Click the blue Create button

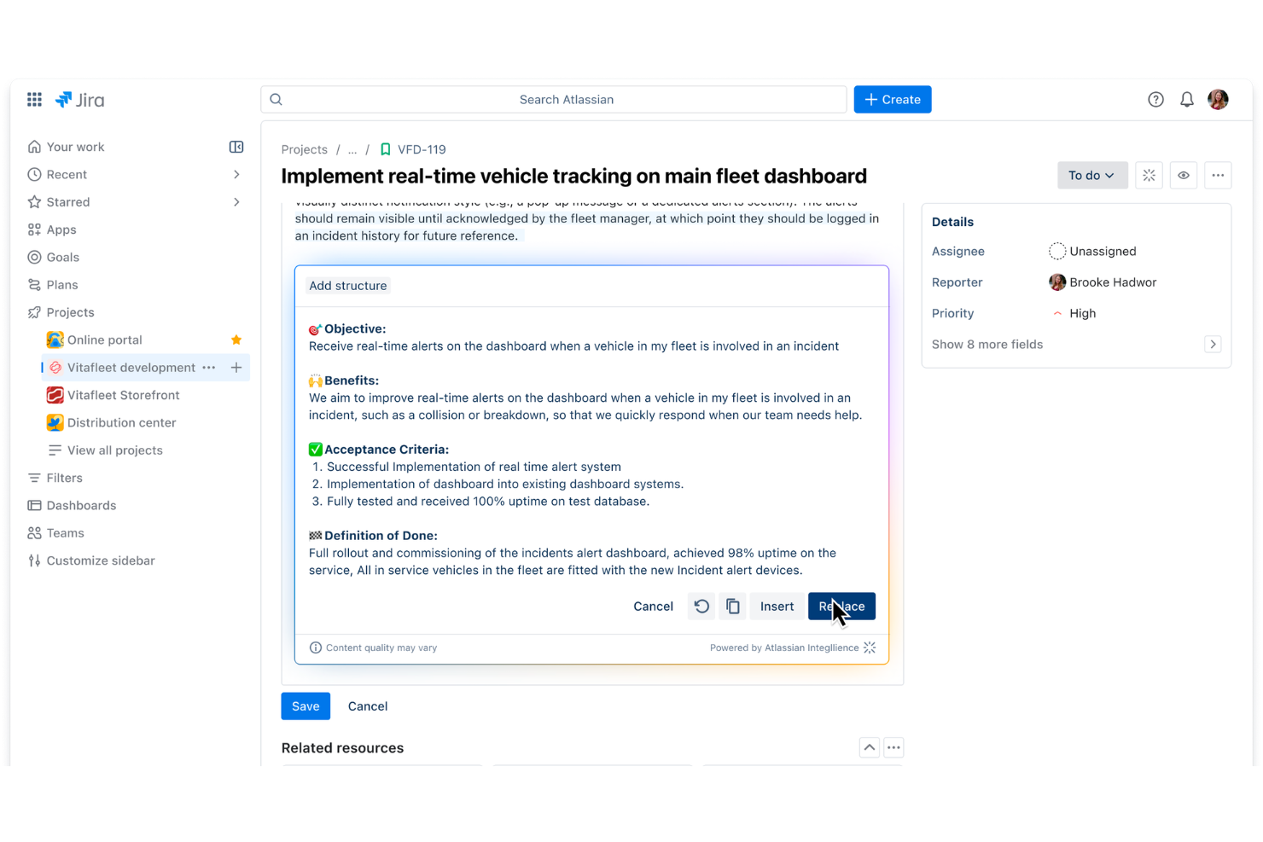tap(893, 100)
